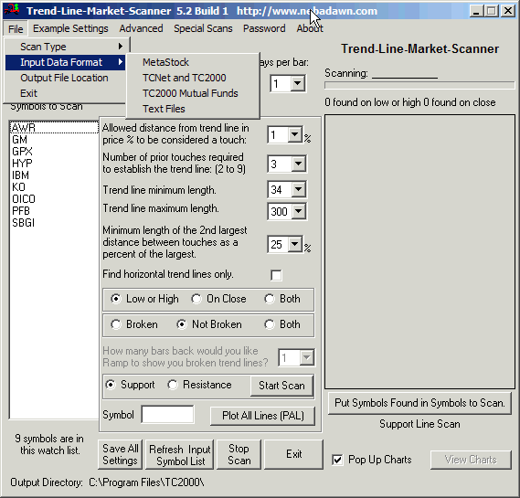The image size is (520, 498).
Task: Click the Stop Scan button
Action: coord(239,454)
